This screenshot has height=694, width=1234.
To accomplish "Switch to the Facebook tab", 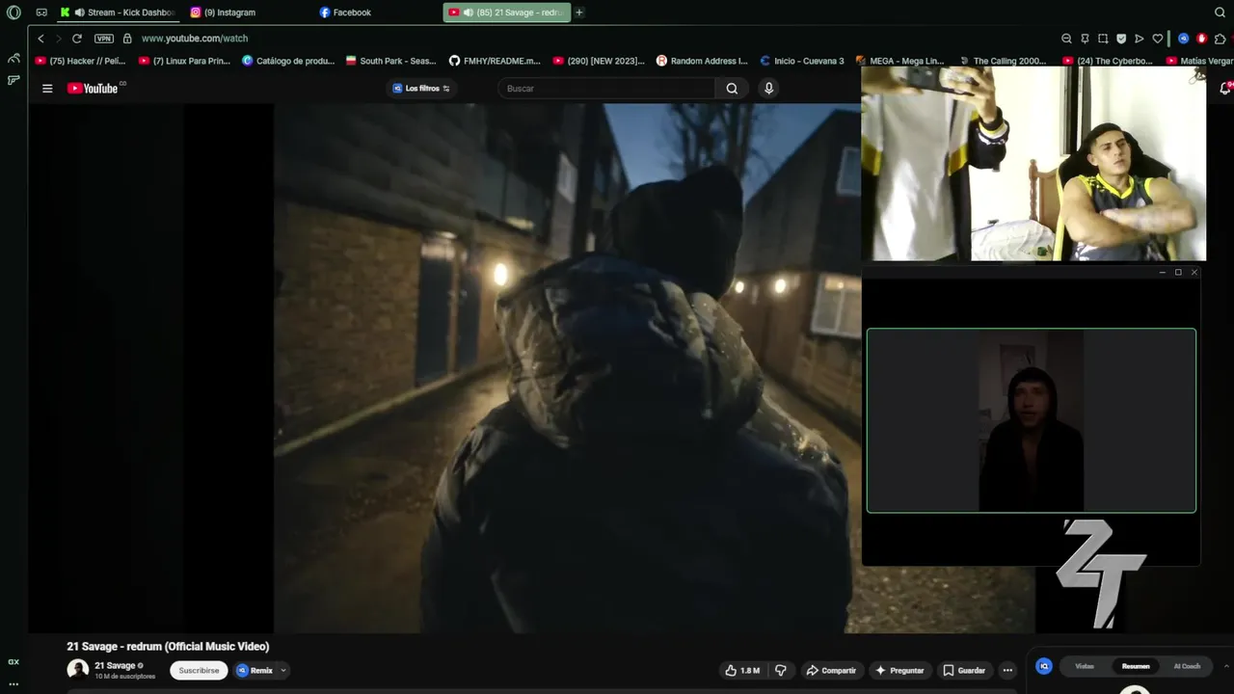I will [x=345, y=13].
